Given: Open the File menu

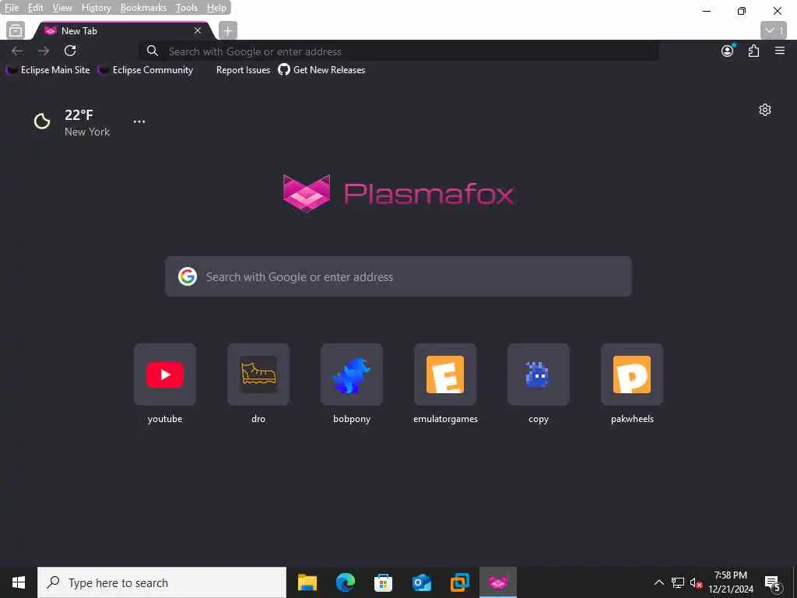Looking at the screenshot, I should click(x=11, y=8).
